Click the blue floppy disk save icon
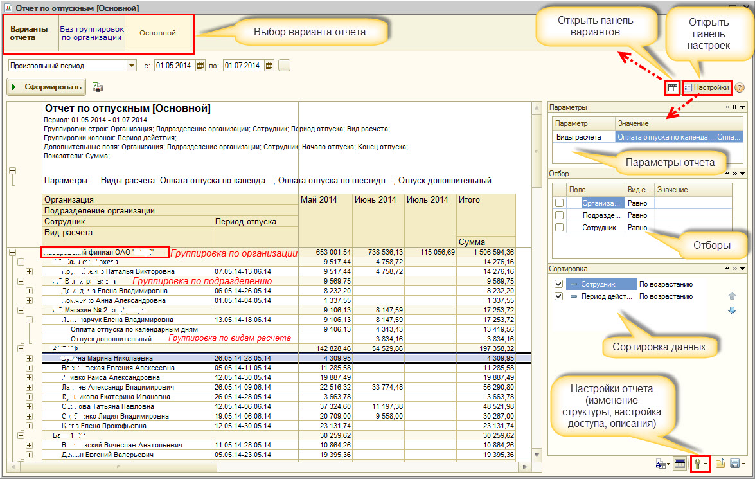 click(x=734, y=464)
